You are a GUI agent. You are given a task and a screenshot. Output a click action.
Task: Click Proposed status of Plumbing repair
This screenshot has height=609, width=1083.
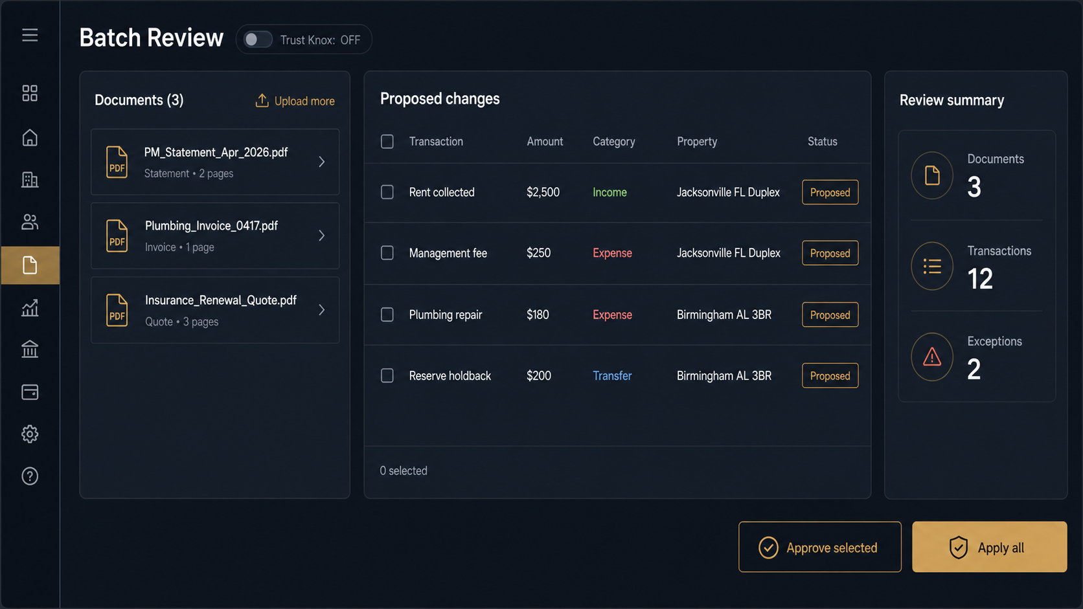coord(830,315)
